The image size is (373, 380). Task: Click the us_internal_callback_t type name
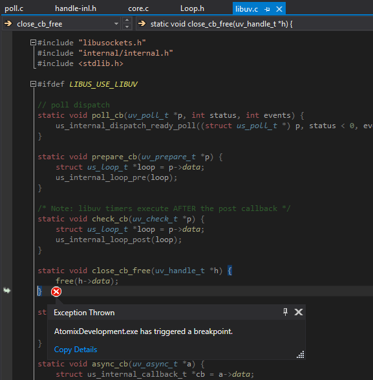pyautogui.click(x=137, y=374)
